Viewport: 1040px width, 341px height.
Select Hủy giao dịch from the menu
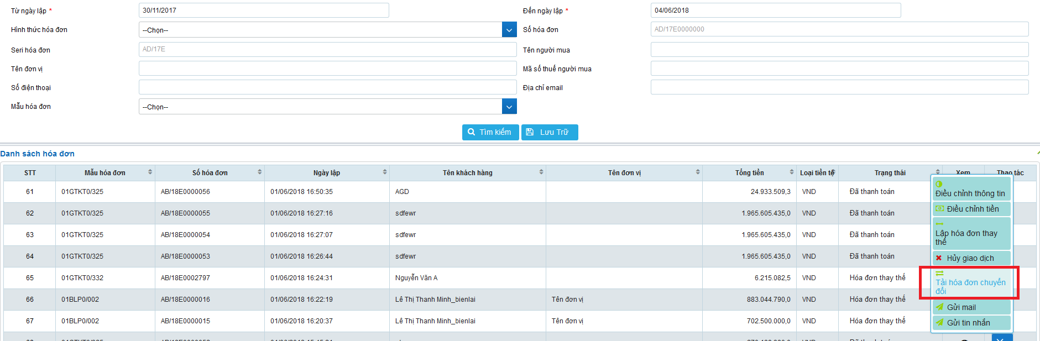(970, 258)
